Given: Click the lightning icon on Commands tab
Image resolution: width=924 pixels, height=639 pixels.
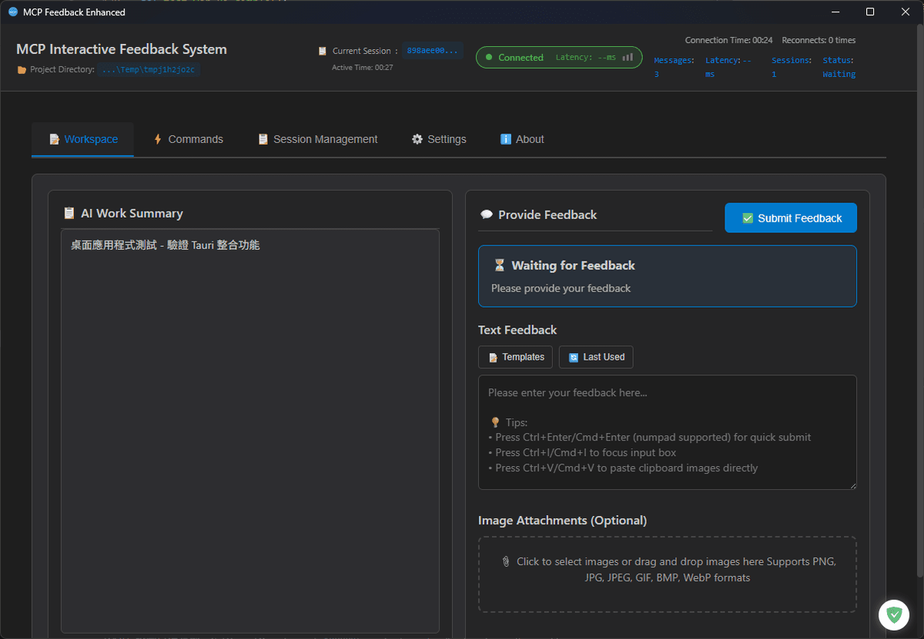Looking at the screenshot, I should 158,139.
